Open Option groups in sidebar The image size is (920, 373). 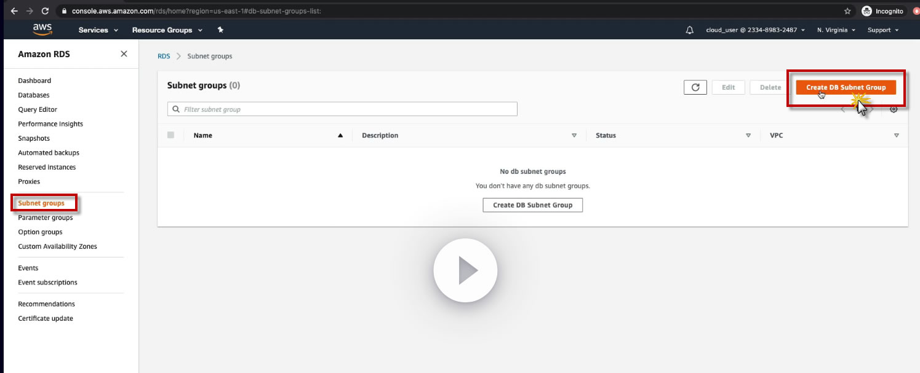[40, 232]
